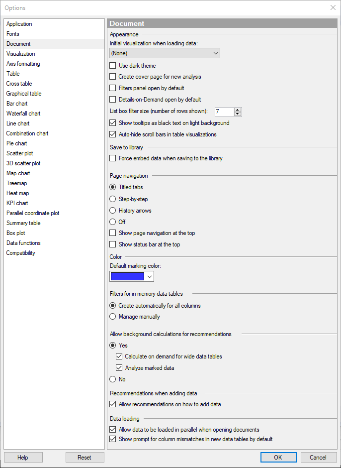Expand the Default marking color dropdown arrow
Viewport: 341px width, 468px height.
tap(150, 277)
